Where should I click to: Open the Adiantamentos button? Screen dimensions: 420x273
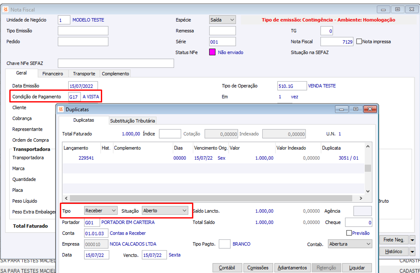click(x=292, y=268)
